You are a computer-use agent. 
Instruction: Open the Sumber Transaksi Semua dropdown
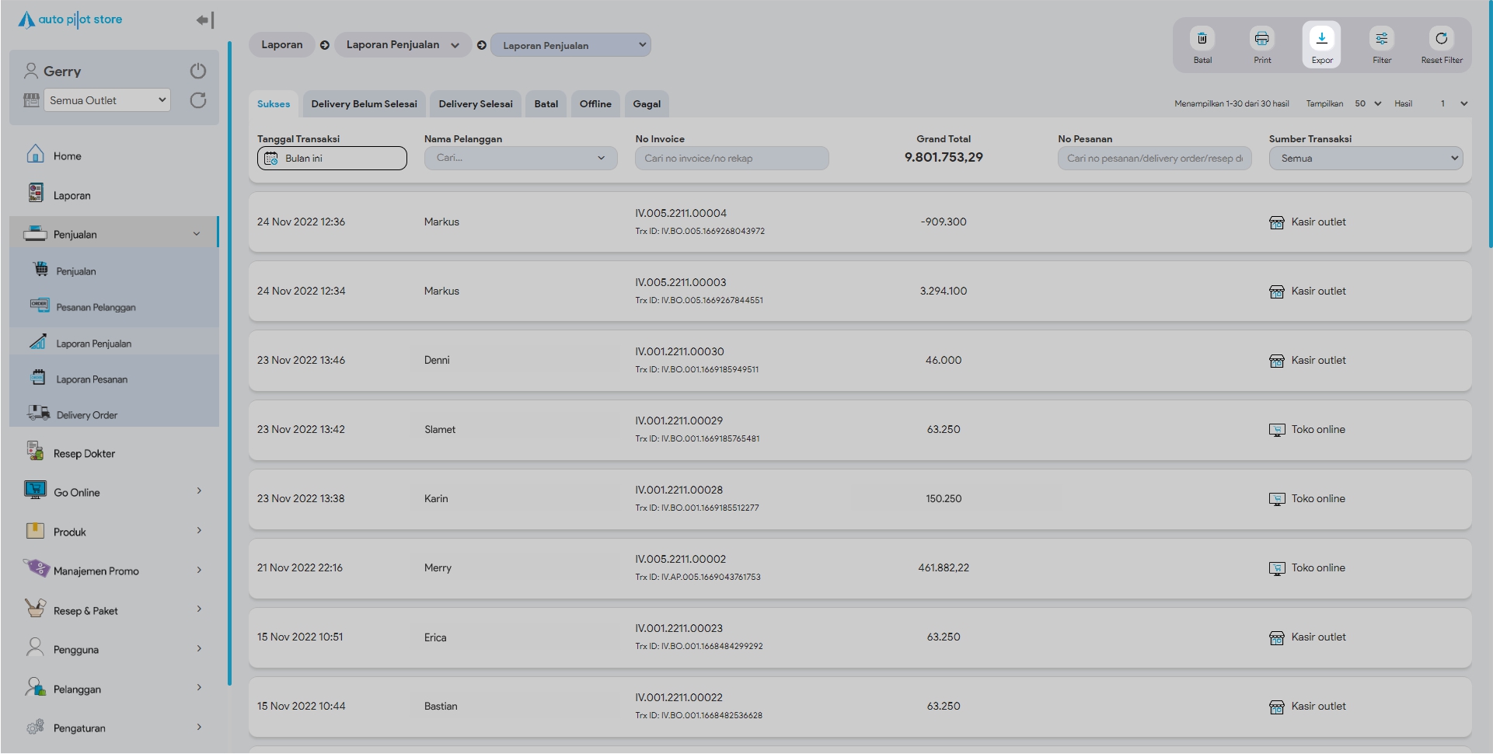coord(1366,159)
